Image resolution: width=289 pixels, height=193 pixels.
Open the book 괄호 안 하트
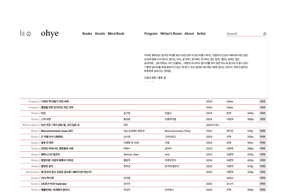click(47, 143)
